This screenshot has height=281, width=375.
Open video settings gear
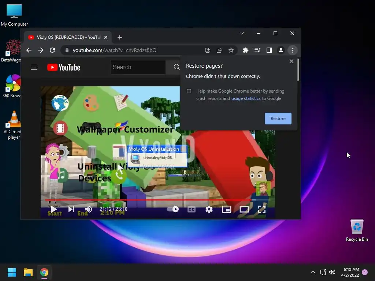click(x=209, y=209)
